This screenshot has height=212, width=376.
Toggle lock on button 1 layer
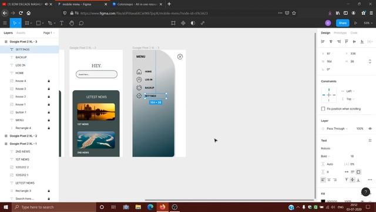pyautogui.click(x=49, y=112)
